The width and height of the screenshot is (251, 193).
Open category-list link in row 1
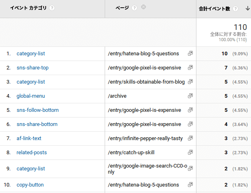pos(31,54)
